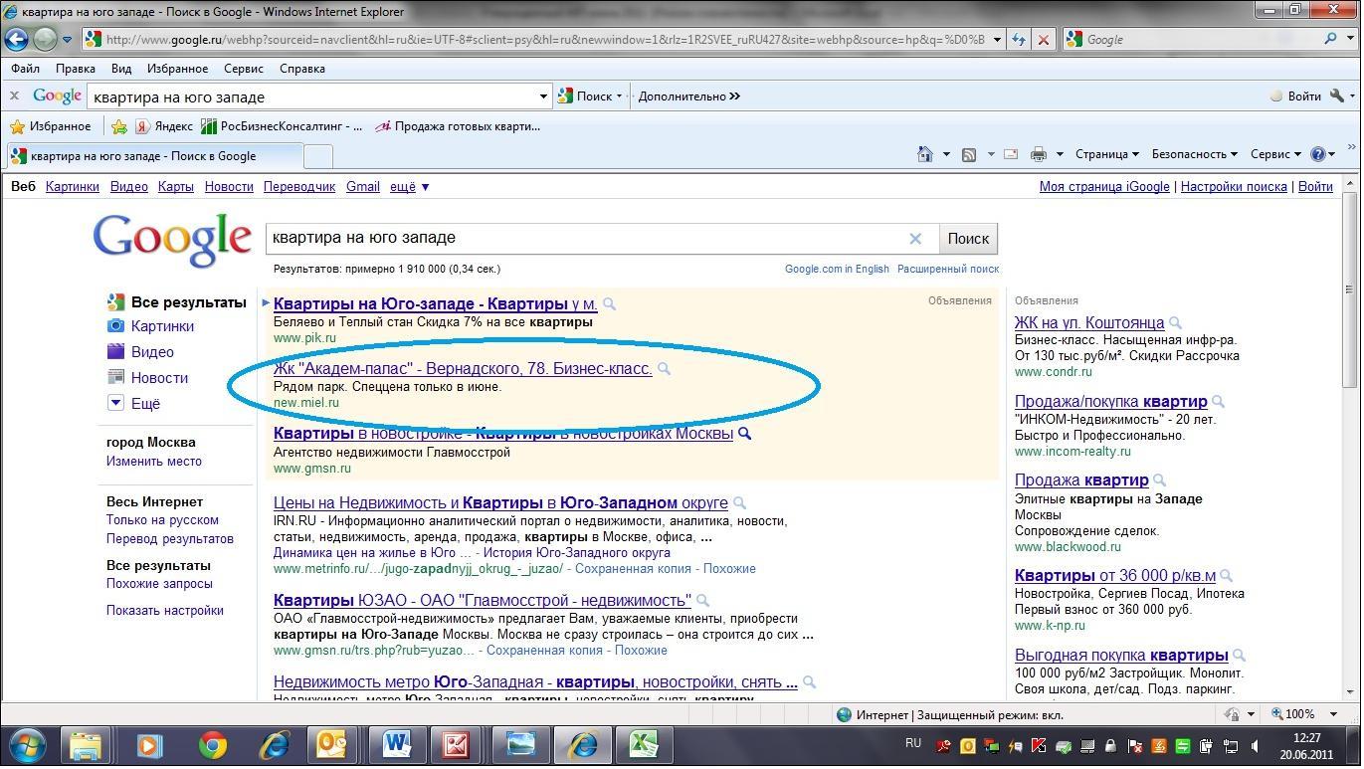Viewport: 1364px width, 769px height.
Task: Click Google Toolbar 'Войти' sign in
Action: (x=1295, y=96)
